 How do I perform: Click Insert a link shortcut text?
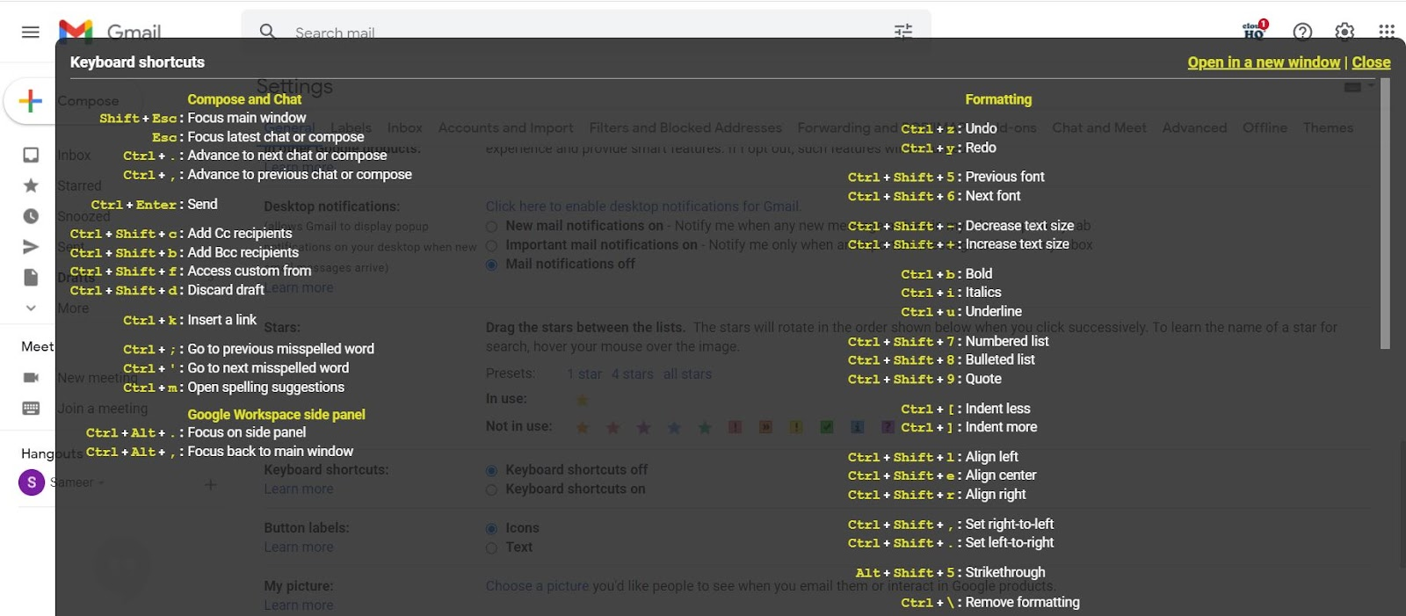point(222,321)
